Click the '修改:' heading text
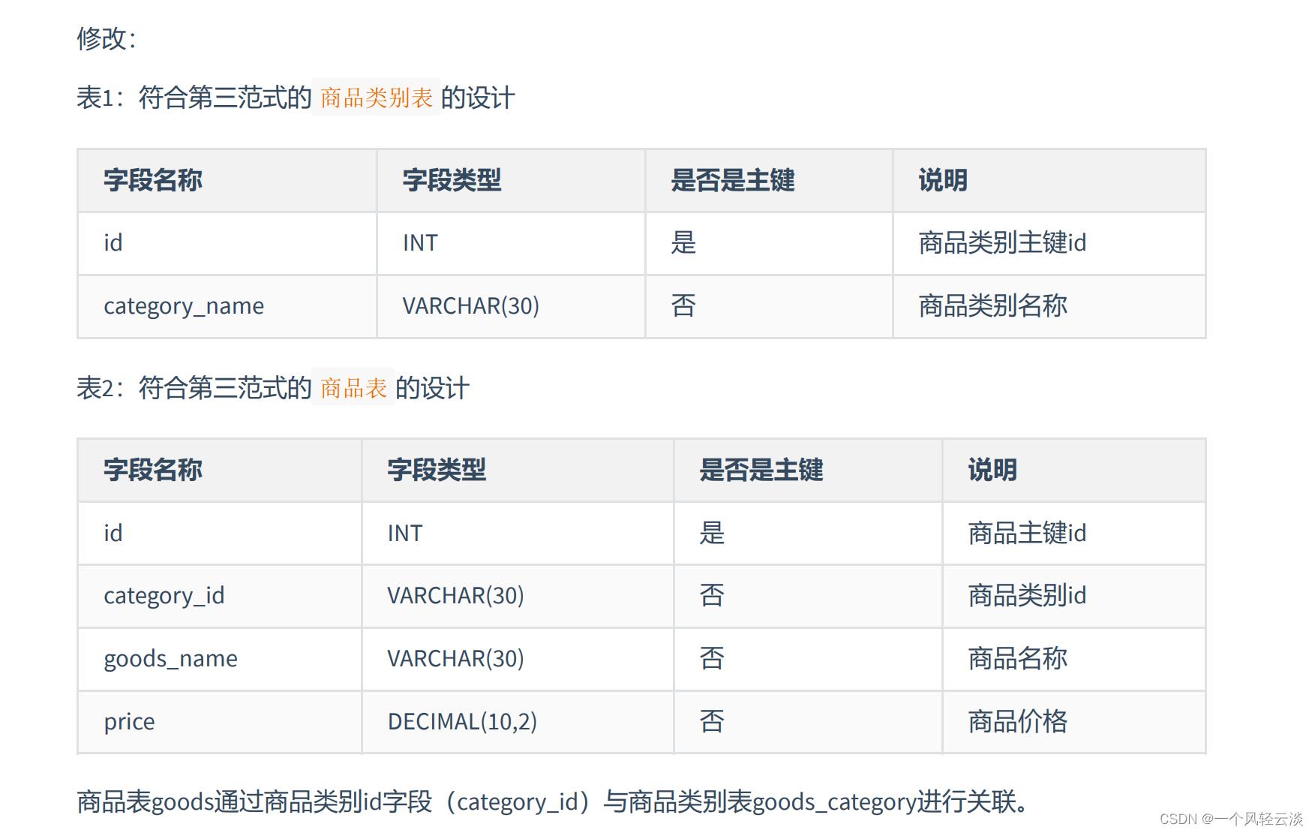1315x833 pixels. (x=107, y=38)
